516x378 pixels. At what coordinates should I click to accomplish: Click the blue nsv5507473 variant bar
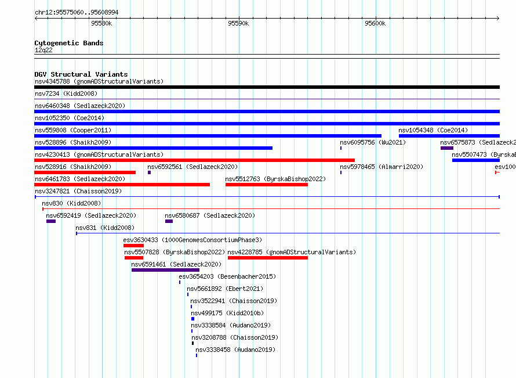pyautogui.click(x=476, y=160)
